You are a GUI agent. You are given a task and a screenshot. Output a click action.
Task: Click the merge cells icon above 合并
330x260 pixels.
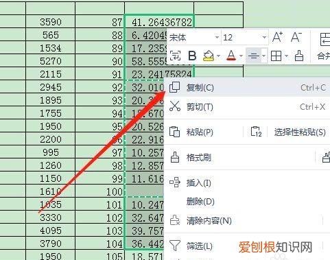[325, 39]
